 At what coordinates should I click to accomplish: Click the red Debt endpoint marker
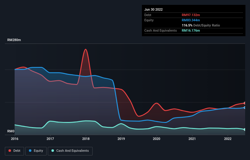(245, 103)
